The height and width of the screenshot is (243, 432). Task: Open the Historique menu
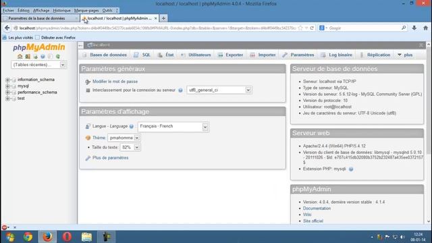[61, 11]
